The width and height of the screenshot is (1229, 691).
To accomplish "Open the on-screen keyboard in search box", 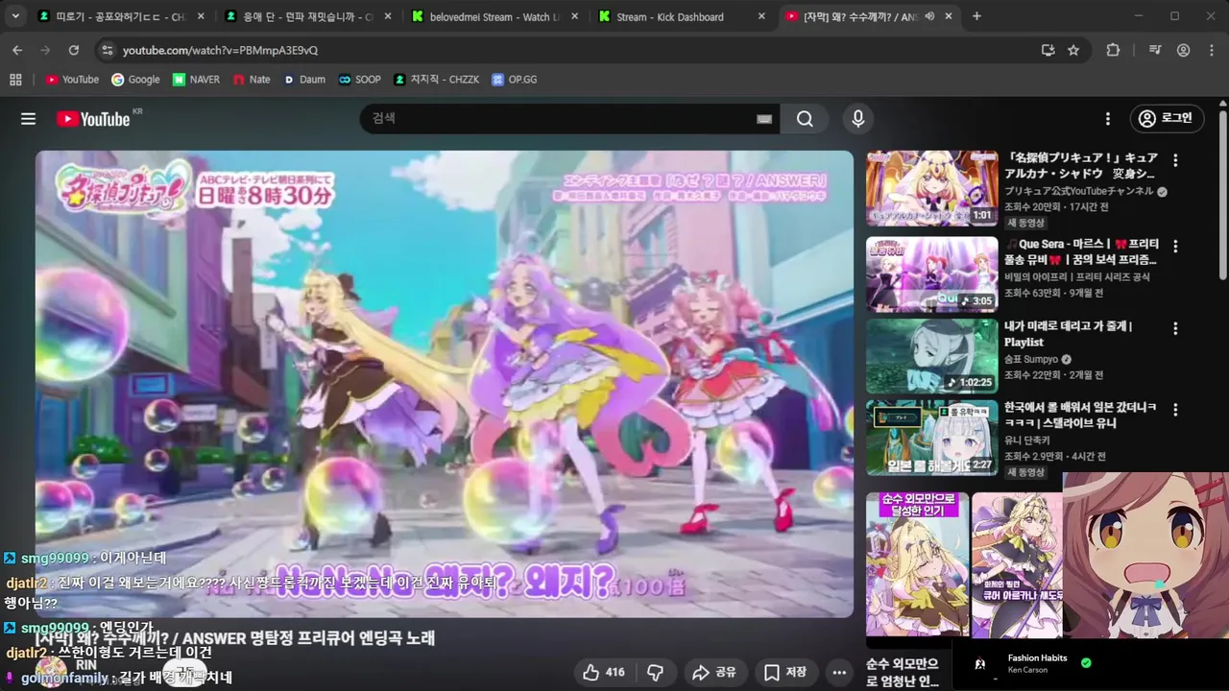I will (764, 119).
